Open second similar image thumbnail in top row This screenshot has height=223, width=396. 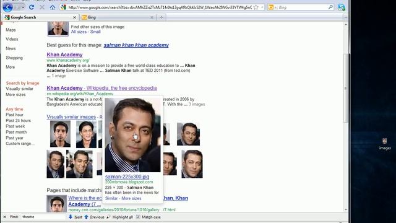86,134
